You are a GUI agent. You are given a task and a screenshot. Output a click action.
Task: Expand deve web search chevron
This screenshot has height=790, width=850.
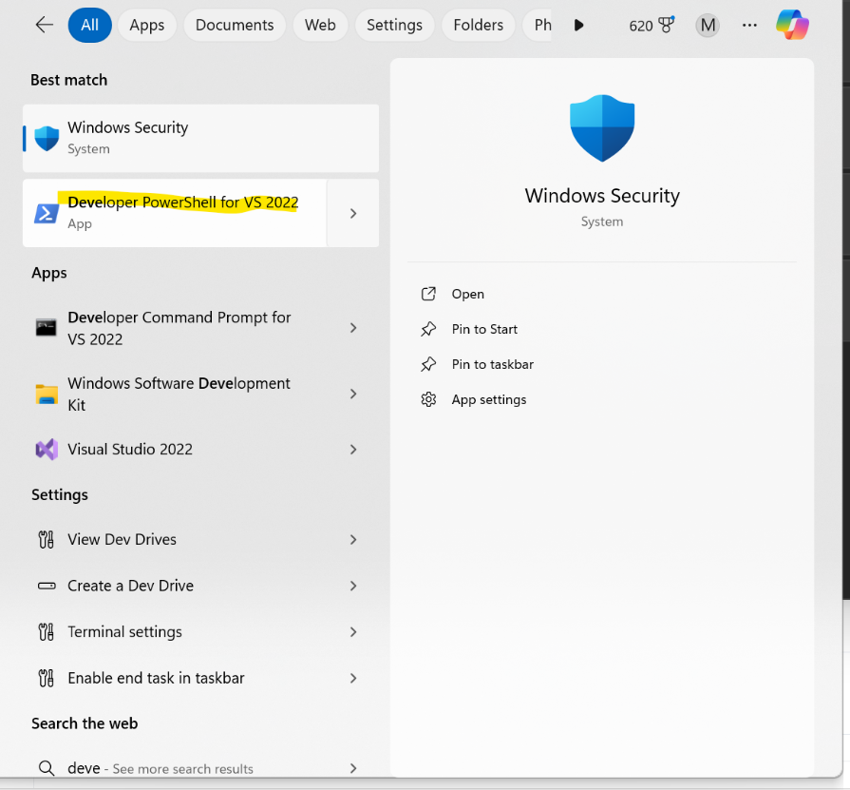pos(353,768)
